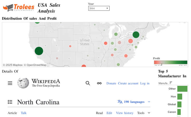
Task: Select the View history tab
Action: (125, 113)
